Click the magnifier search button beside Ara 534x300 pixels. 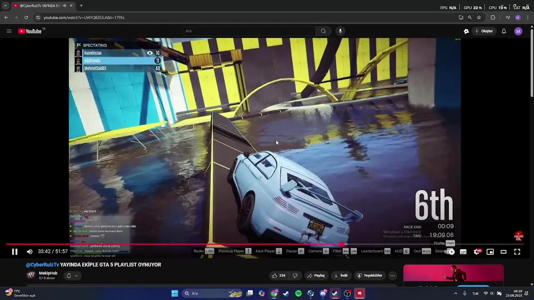point(323,31)
